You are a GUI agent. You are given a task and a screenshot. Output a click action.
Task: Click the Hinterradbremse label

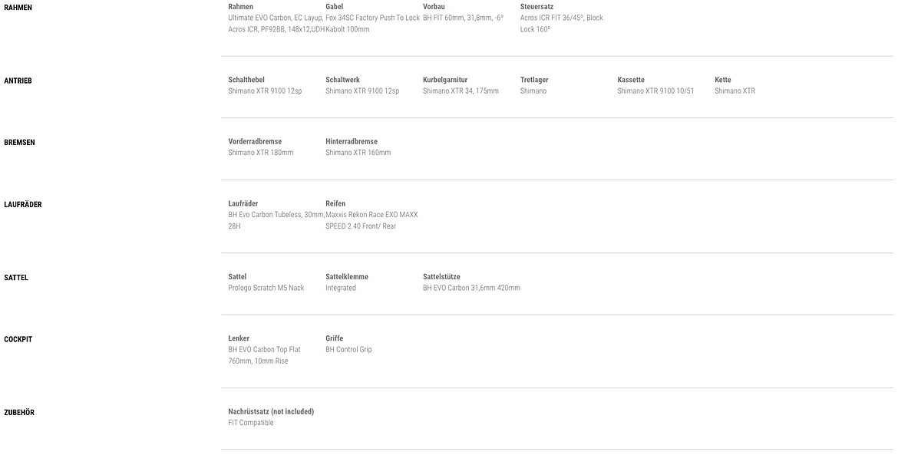(352, 141)
